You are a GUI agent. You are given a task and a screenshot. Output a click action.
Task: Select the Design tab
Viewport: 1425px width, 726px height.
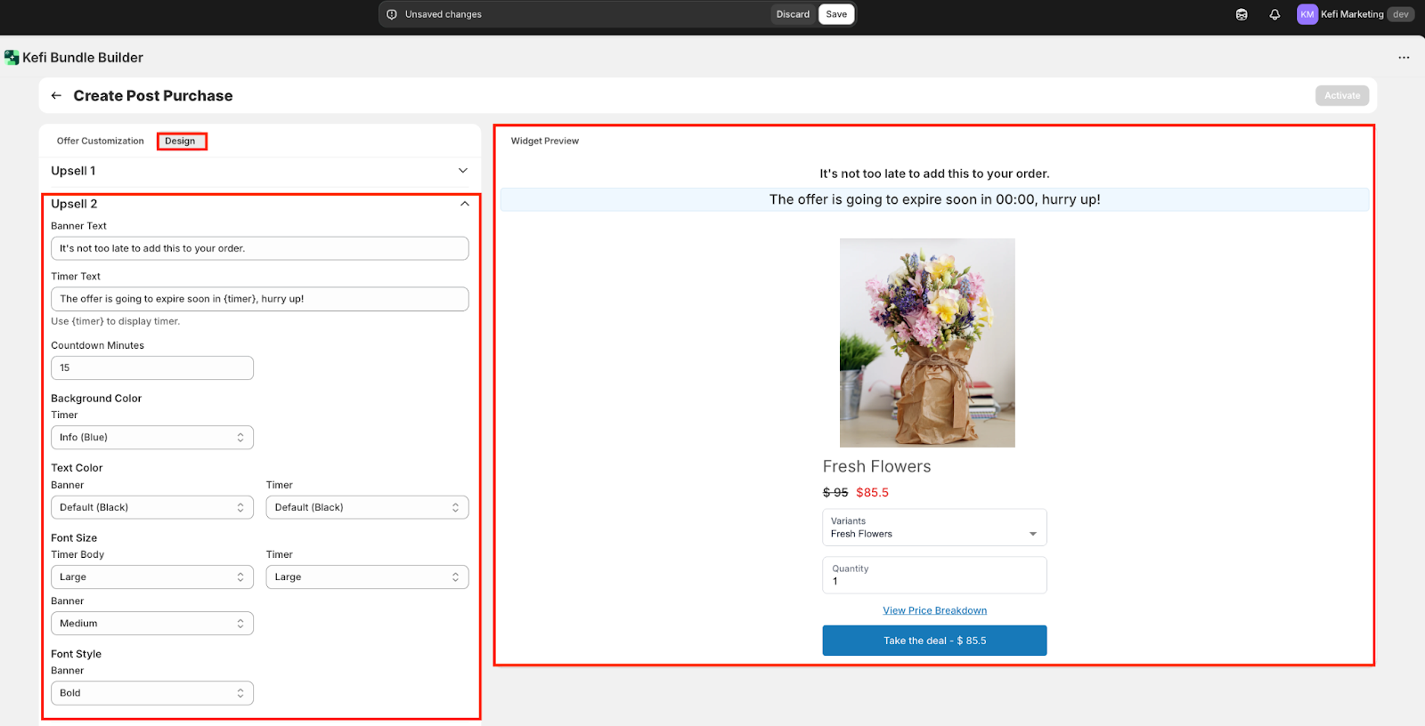(180, 141)
